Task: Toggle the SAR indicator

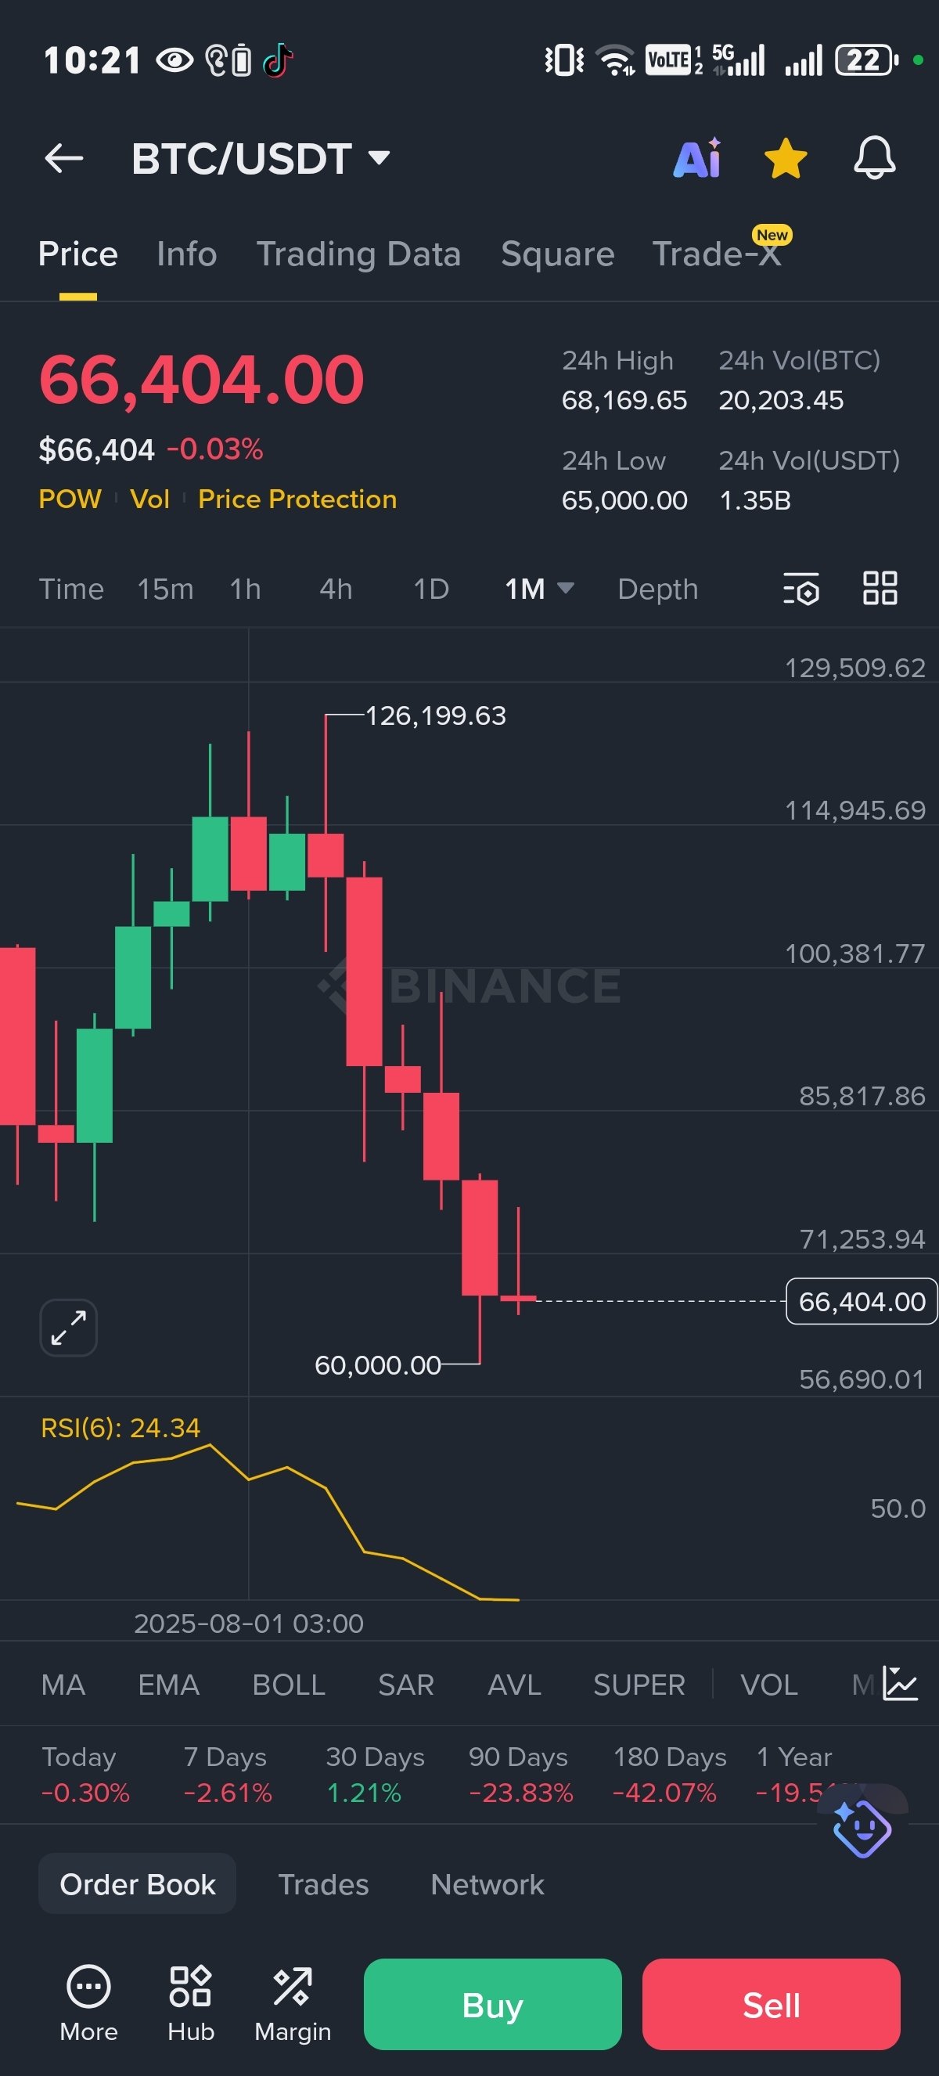Action: click(x=406, y=1685)
